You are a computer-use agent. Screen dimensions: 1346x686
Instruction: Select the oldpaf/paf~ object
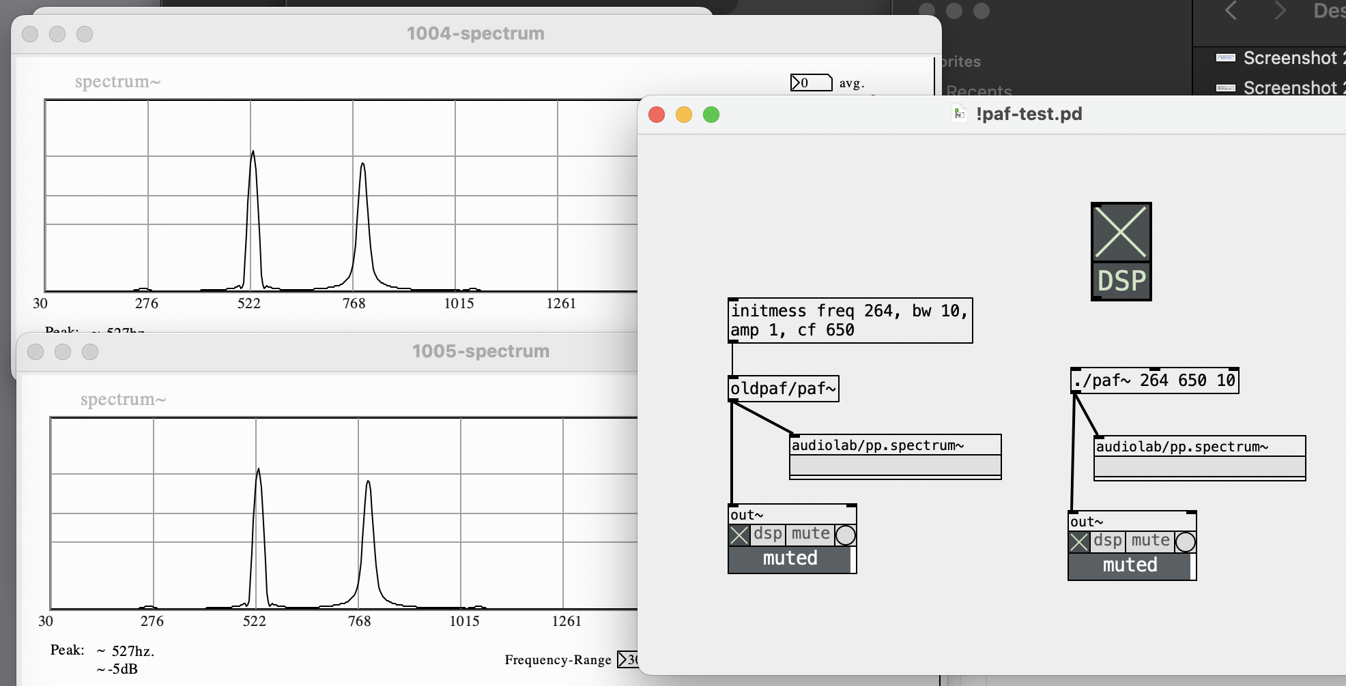coord(783,389)
